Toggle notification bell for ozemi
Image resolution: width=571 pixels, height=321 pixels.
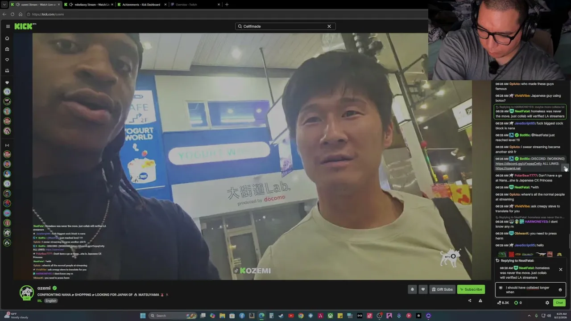[x=412, y=289]
